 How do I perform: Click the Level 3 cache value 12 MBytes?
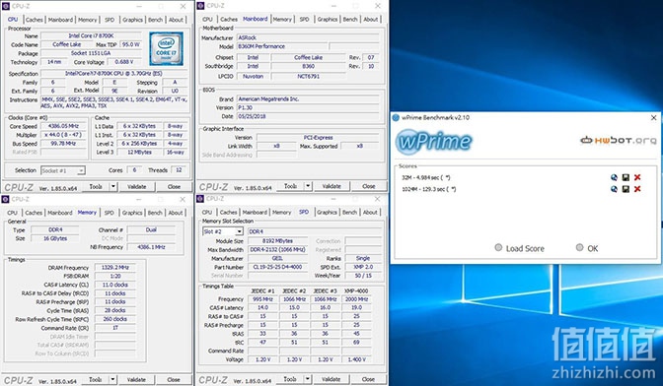139,152
